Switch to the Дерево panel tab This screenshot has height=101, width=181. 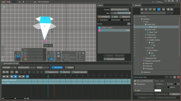(137, 5)
